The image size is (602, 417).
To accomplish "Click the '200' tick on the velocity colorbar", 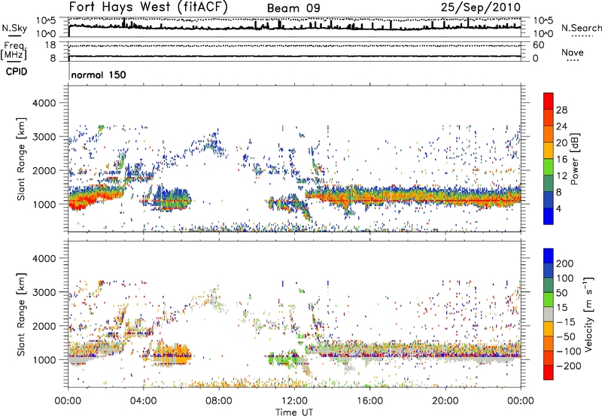I will (565, 263).
